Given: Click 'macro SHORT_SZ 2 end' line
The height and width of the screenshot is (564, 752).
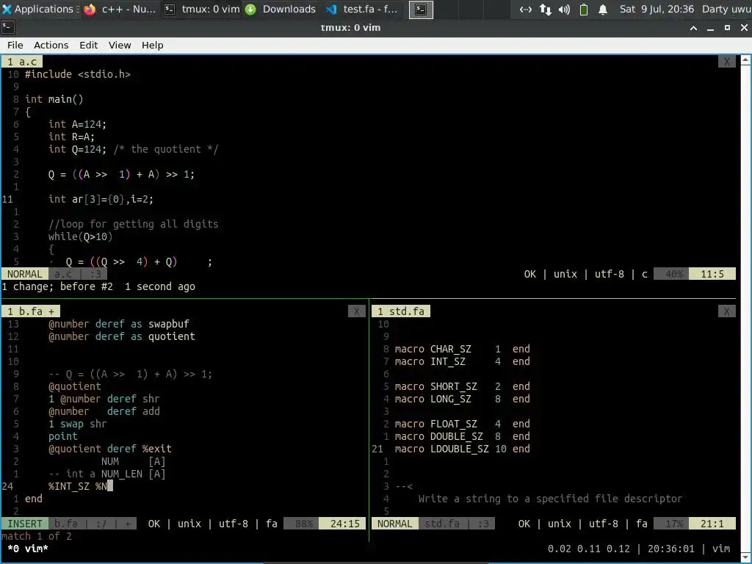Looking at the screenshot, I should pos(463,386).
